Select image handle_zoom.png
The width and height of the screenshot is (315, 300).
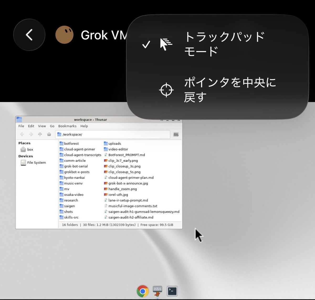pos(120,189)
